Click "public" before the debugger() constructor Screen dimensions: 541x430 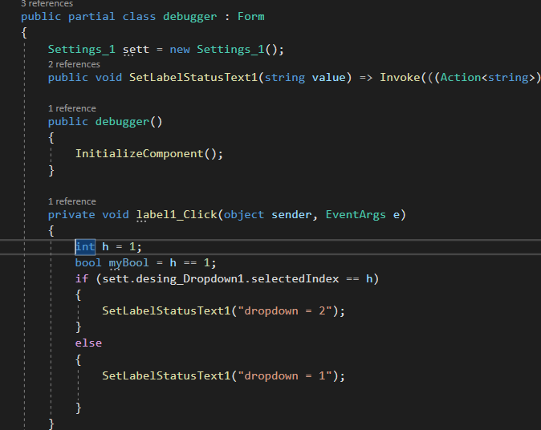pyautogui.click(x=68, y=121)
